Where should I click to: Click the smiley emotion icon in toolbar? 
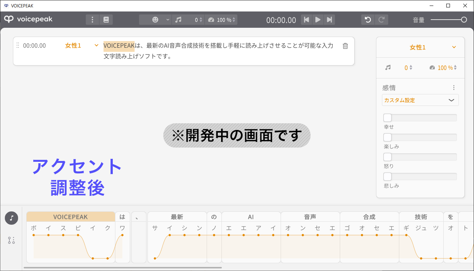point(155,20)
